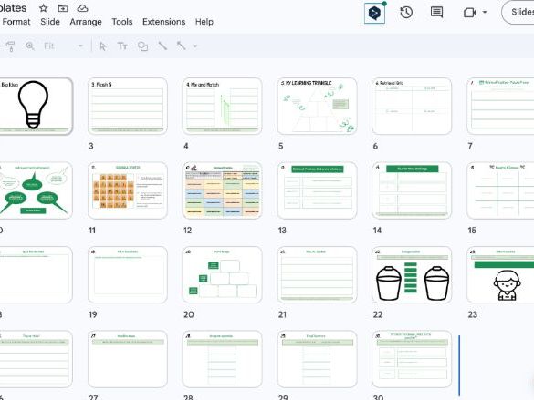Image resolution: width=534 pixels, height=400 pixels.
Task: Open the Arrange menu
Action: click(x=86, y=22)
